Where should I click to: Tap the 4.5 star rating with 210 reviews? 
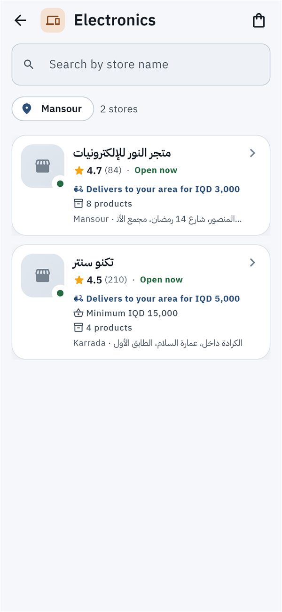click(x=101, y=280)
